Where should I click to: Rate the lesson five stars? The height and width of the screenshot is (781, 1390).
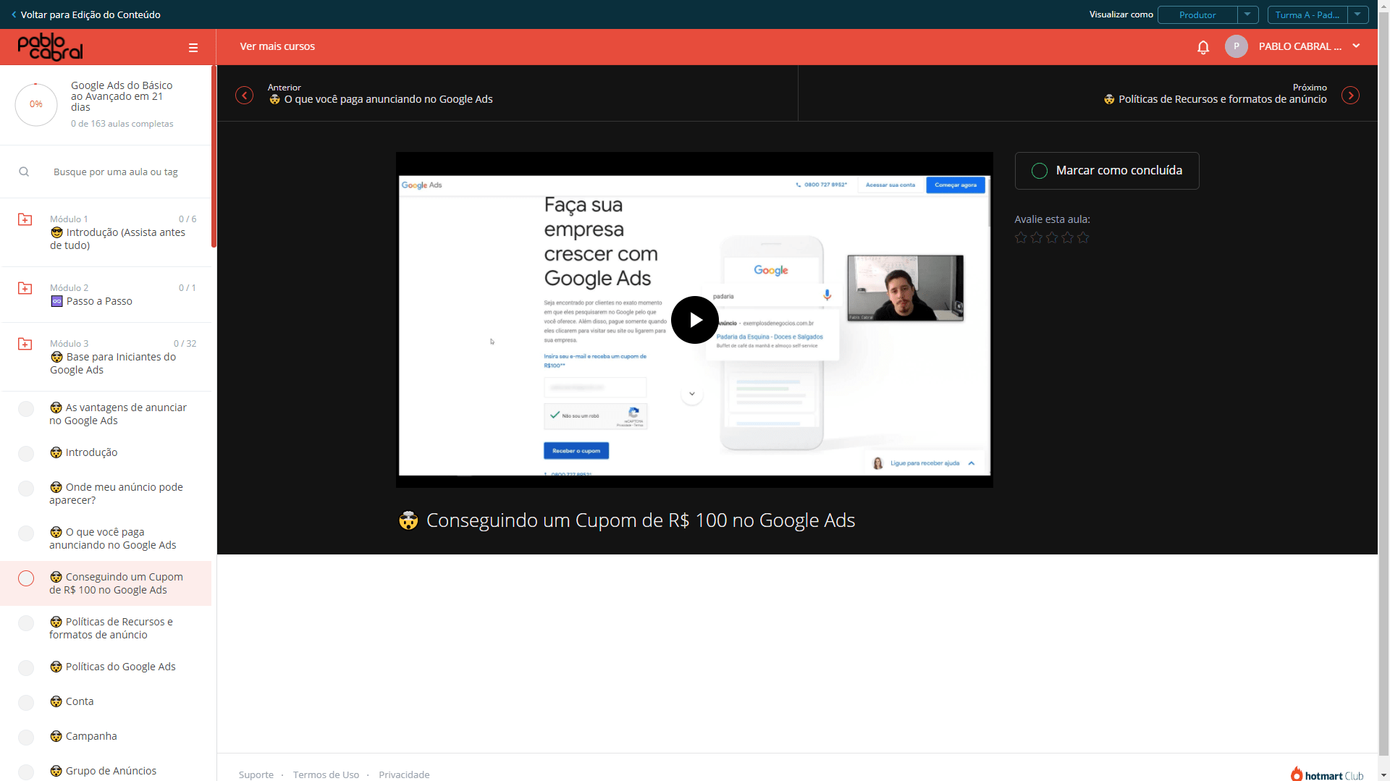pos(1083,237)
